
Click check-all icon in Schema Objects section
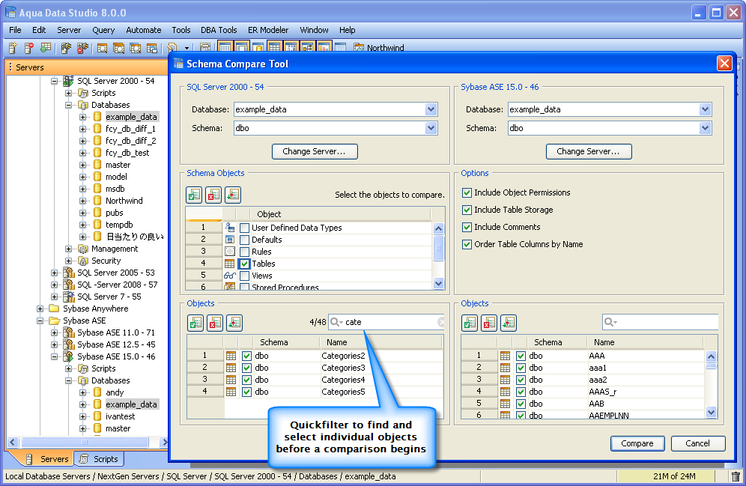[x=194, y=195]
